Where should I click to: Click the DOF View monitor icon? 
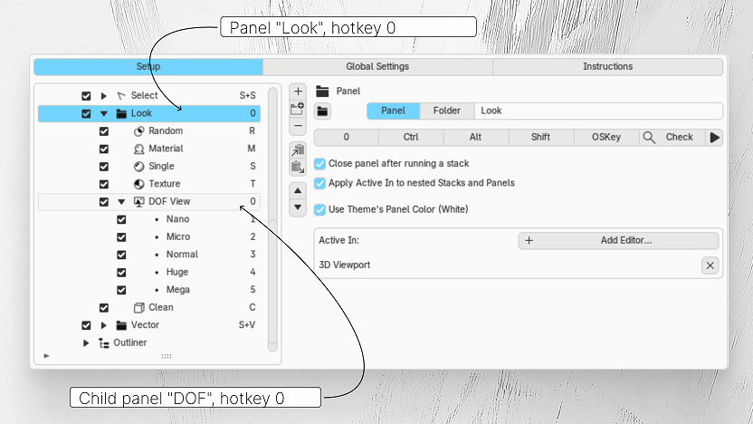pyautogui.click(x=138, y=202)
